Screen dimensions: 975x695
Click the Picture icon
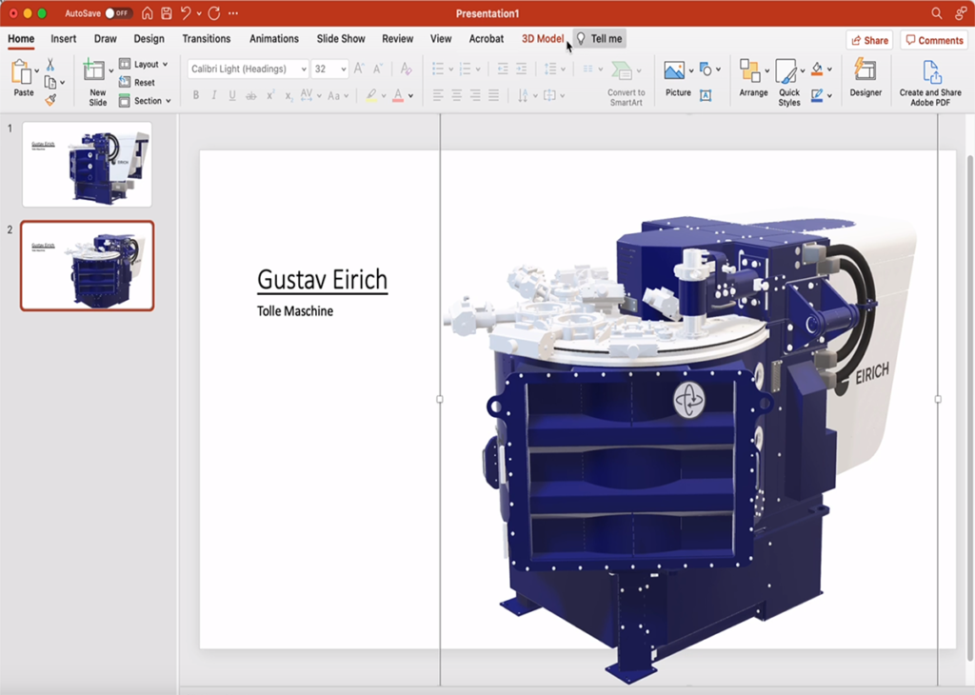click(674, 70)
